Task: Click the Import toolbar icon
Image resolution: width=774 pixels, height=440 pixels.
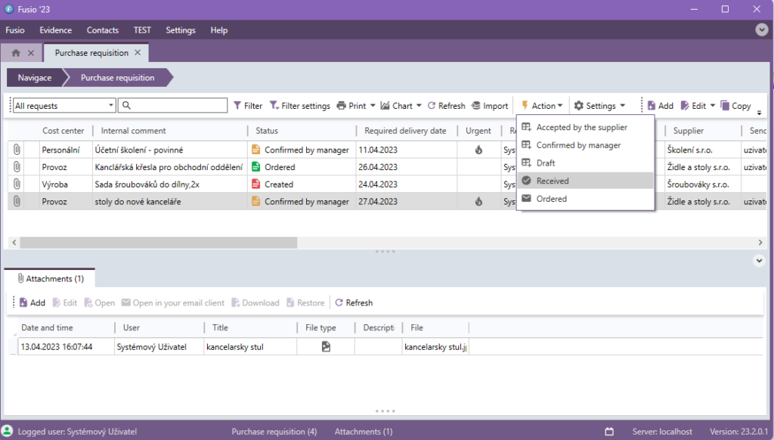Action: (476, 106)
